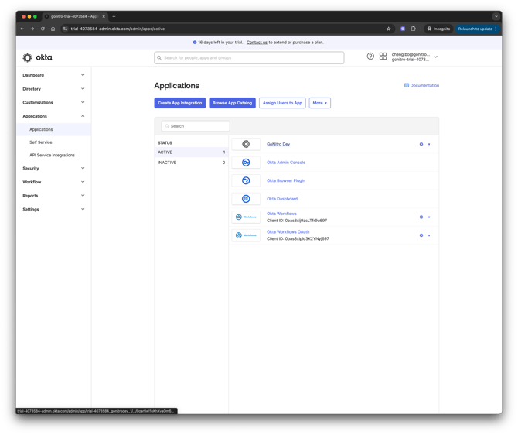Open settings gear for Okta Workflows OAuth
Image resolution: width=518 pixels, height=435 pixels.
421,235
